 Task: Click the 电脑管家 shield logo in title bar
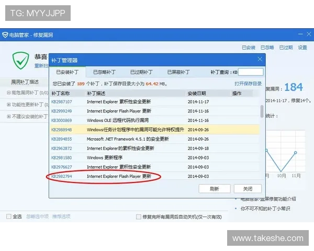5,35
